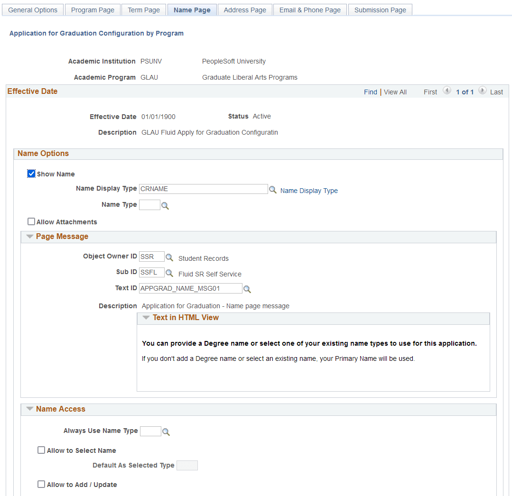Collapse the Text in HTML View section
Screen dimensions: 512x496
146,318
